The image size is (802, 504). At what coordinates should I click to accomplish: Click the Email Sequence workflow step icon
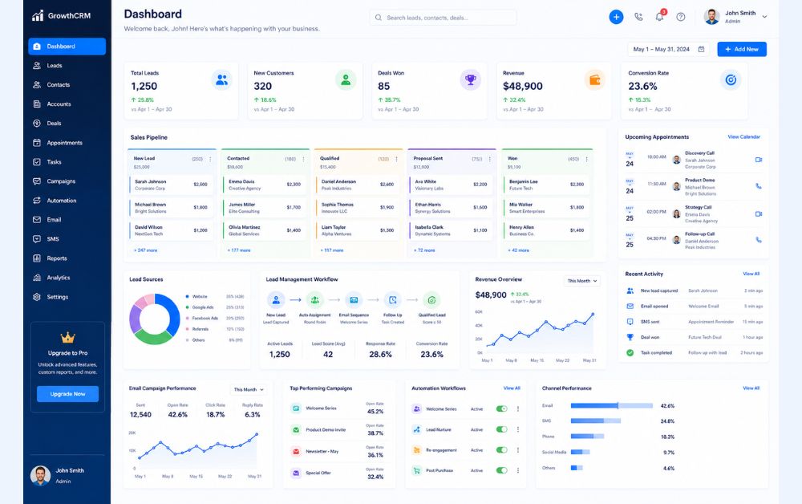[x=354, y=300]
